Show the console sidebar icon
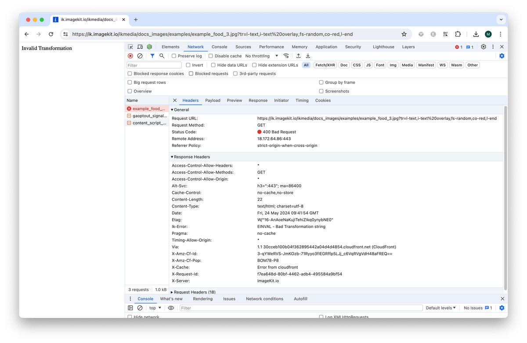Image resolution: width=527 pixels, height=343 pixels. (x=130, y=308)
